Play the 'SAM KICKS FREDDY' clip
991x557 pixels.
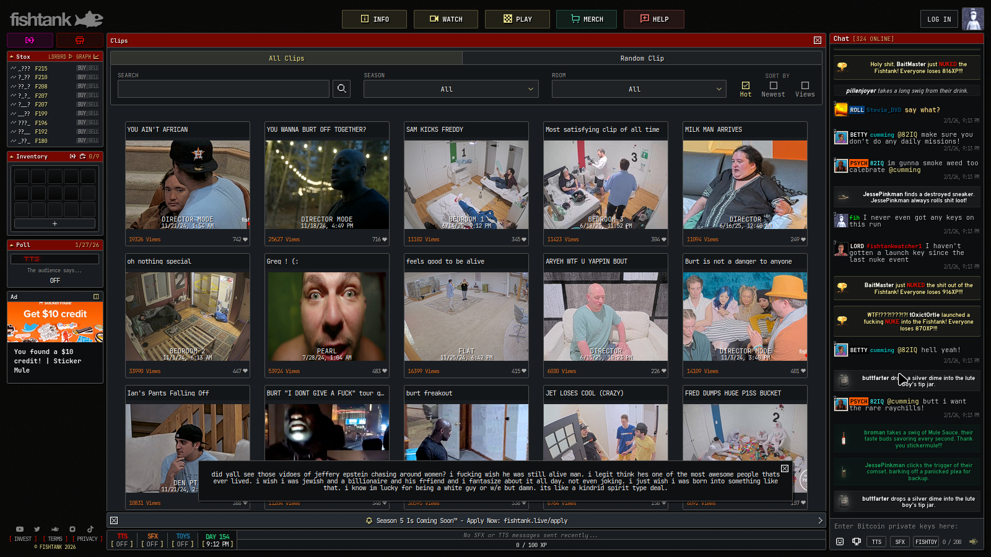[x=466, y=183]
